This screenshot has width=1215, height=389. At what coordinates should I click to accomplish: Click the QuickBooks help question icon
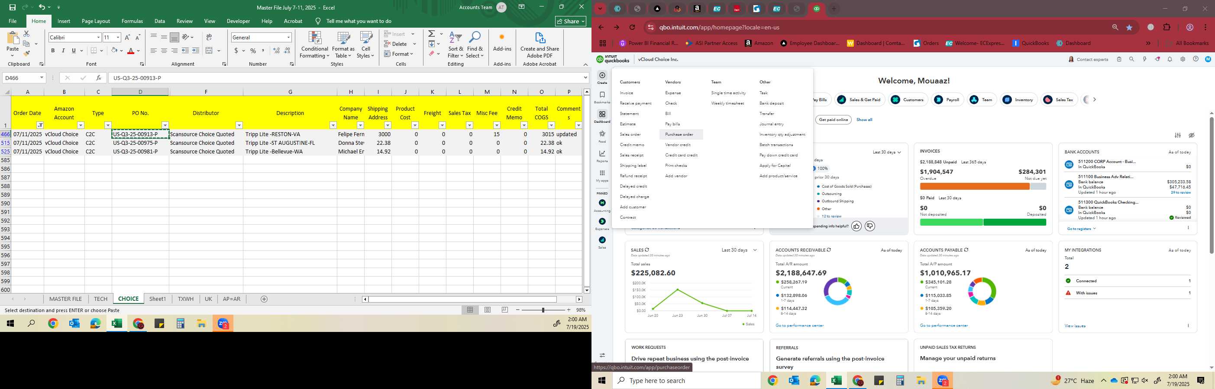point(1195,59)
